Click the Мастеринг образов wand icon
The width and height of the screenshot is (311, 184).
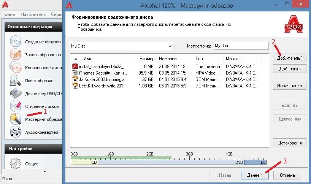tap(16, 119)
